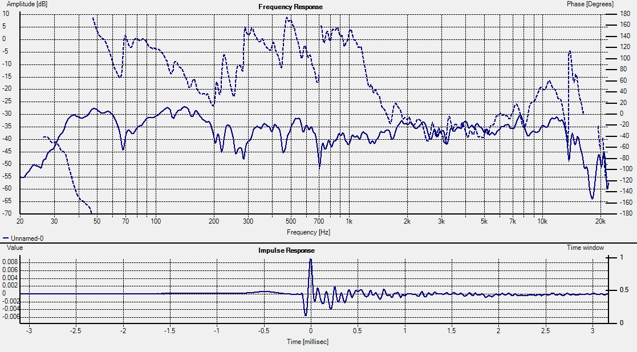Screen dimensions: 637x352
Task: Click the Phase [Degrees] axis label
Action: (x=590, y=3)
